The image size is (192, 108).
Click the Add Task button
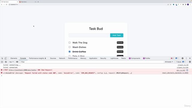[117, 35]
